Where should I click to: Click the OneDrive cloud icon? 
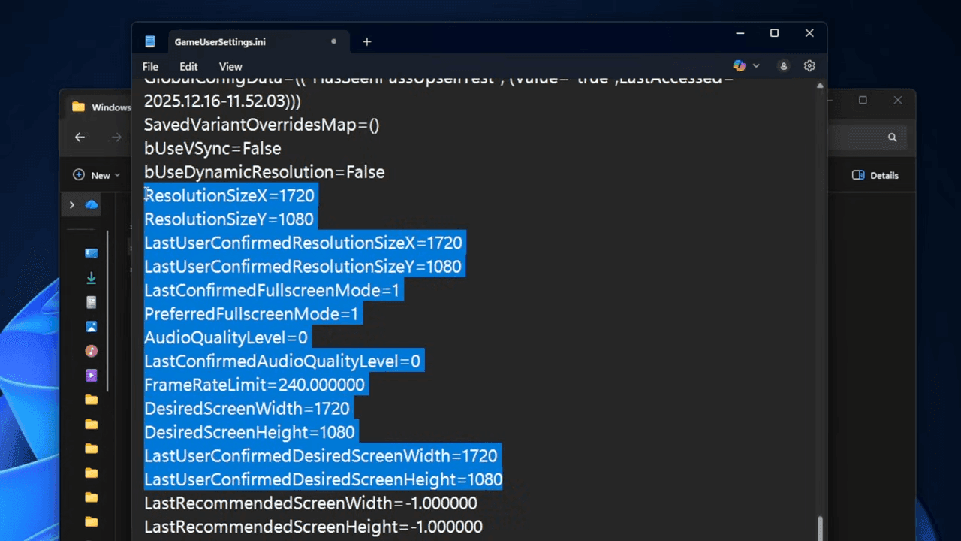tap(92, 204)
